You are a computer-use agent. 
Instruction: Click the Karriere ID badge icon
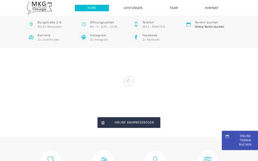point(31,37)
